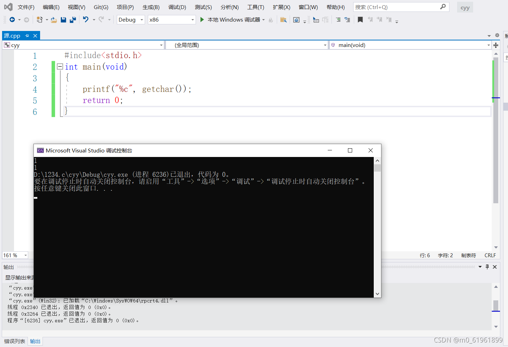
Task: Open the 测试(S) menu
Action: tap(203, 7)
